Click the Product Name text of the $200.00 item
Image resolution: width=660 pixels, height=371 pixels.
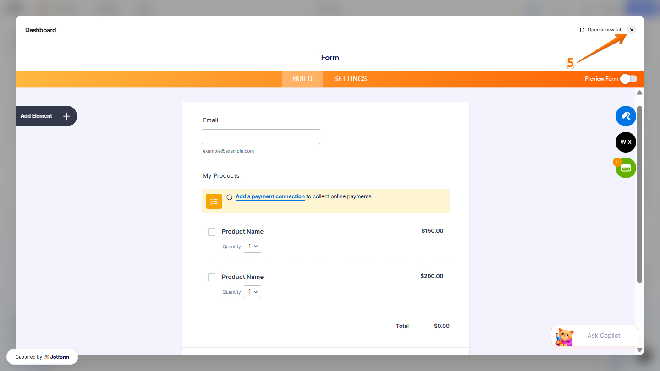[x=242, y=277]
